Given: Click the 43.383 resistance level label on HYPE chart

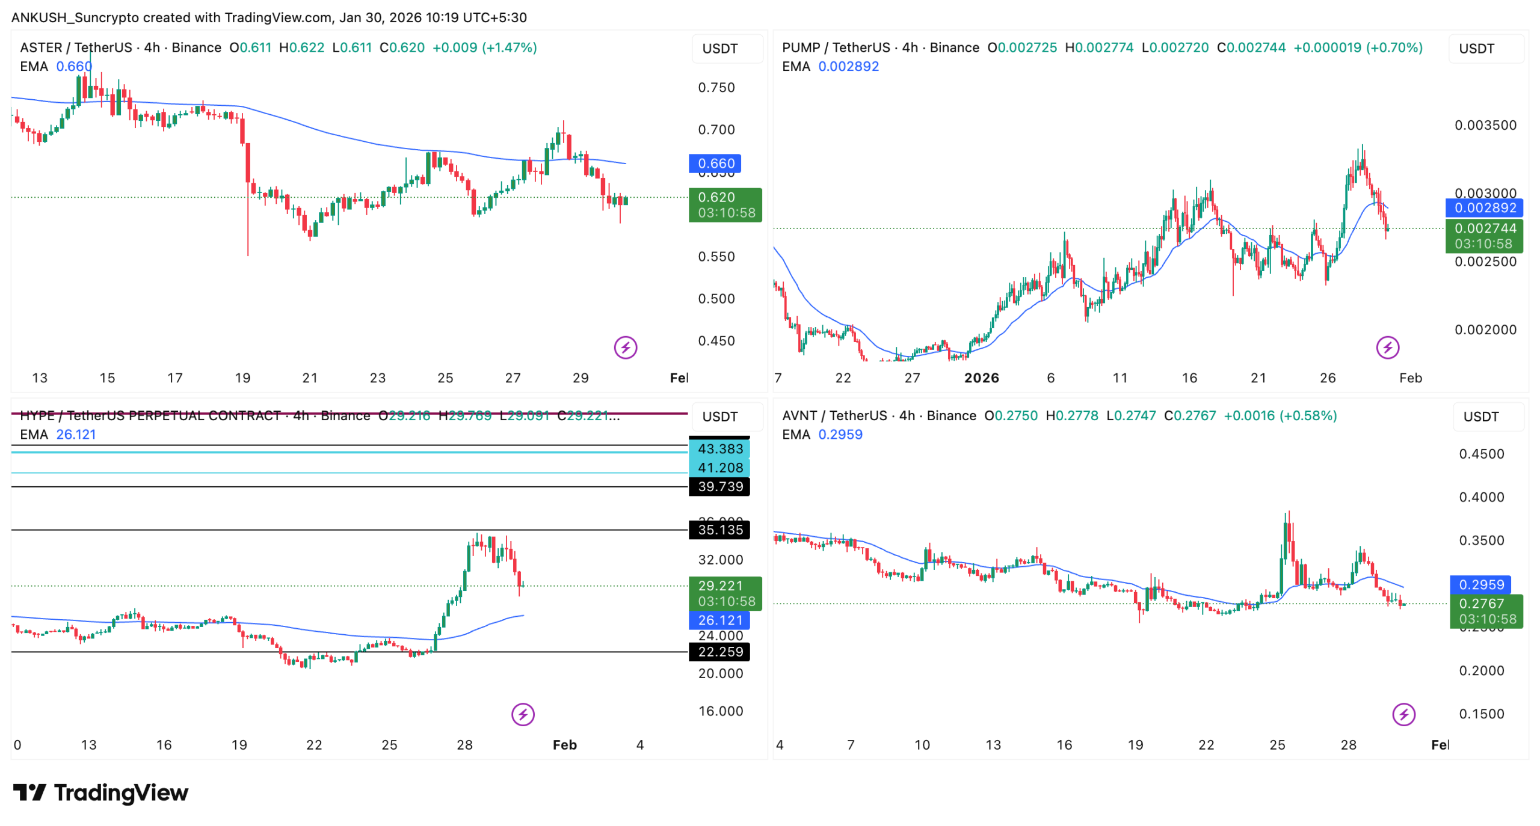Looking at the screenshot, I should (x=719, y=448).
